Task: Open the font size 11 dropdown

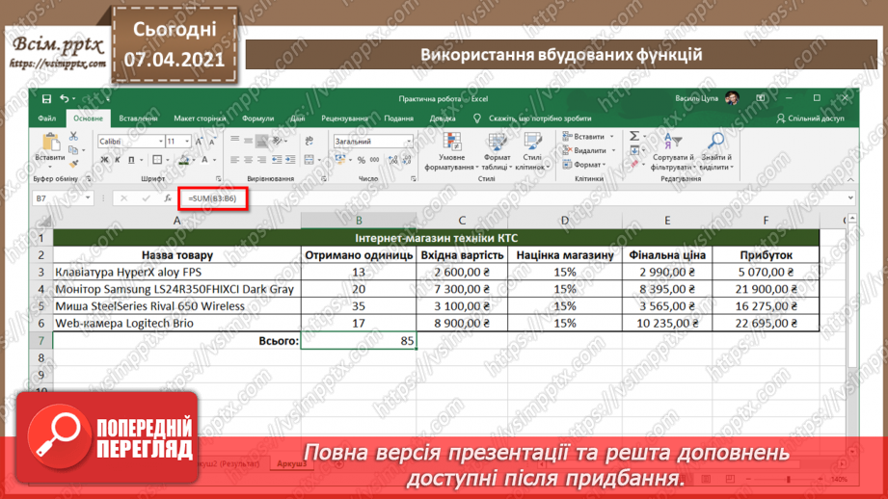Action: click(187, 142)
